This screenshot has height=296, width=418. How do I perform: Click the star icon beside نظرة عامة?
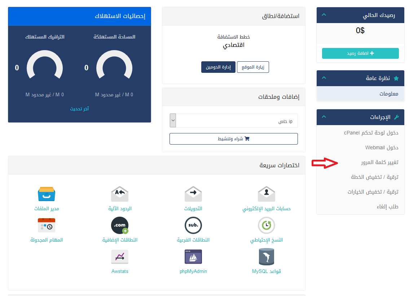396,78
